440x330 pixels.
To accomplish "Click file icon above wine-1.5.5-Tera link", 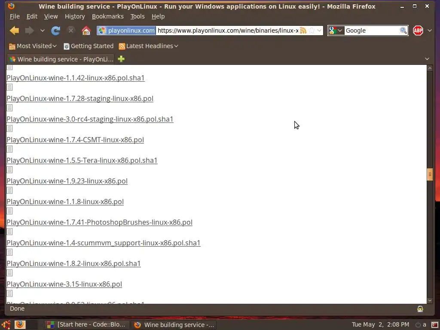I will coord(9,149).
